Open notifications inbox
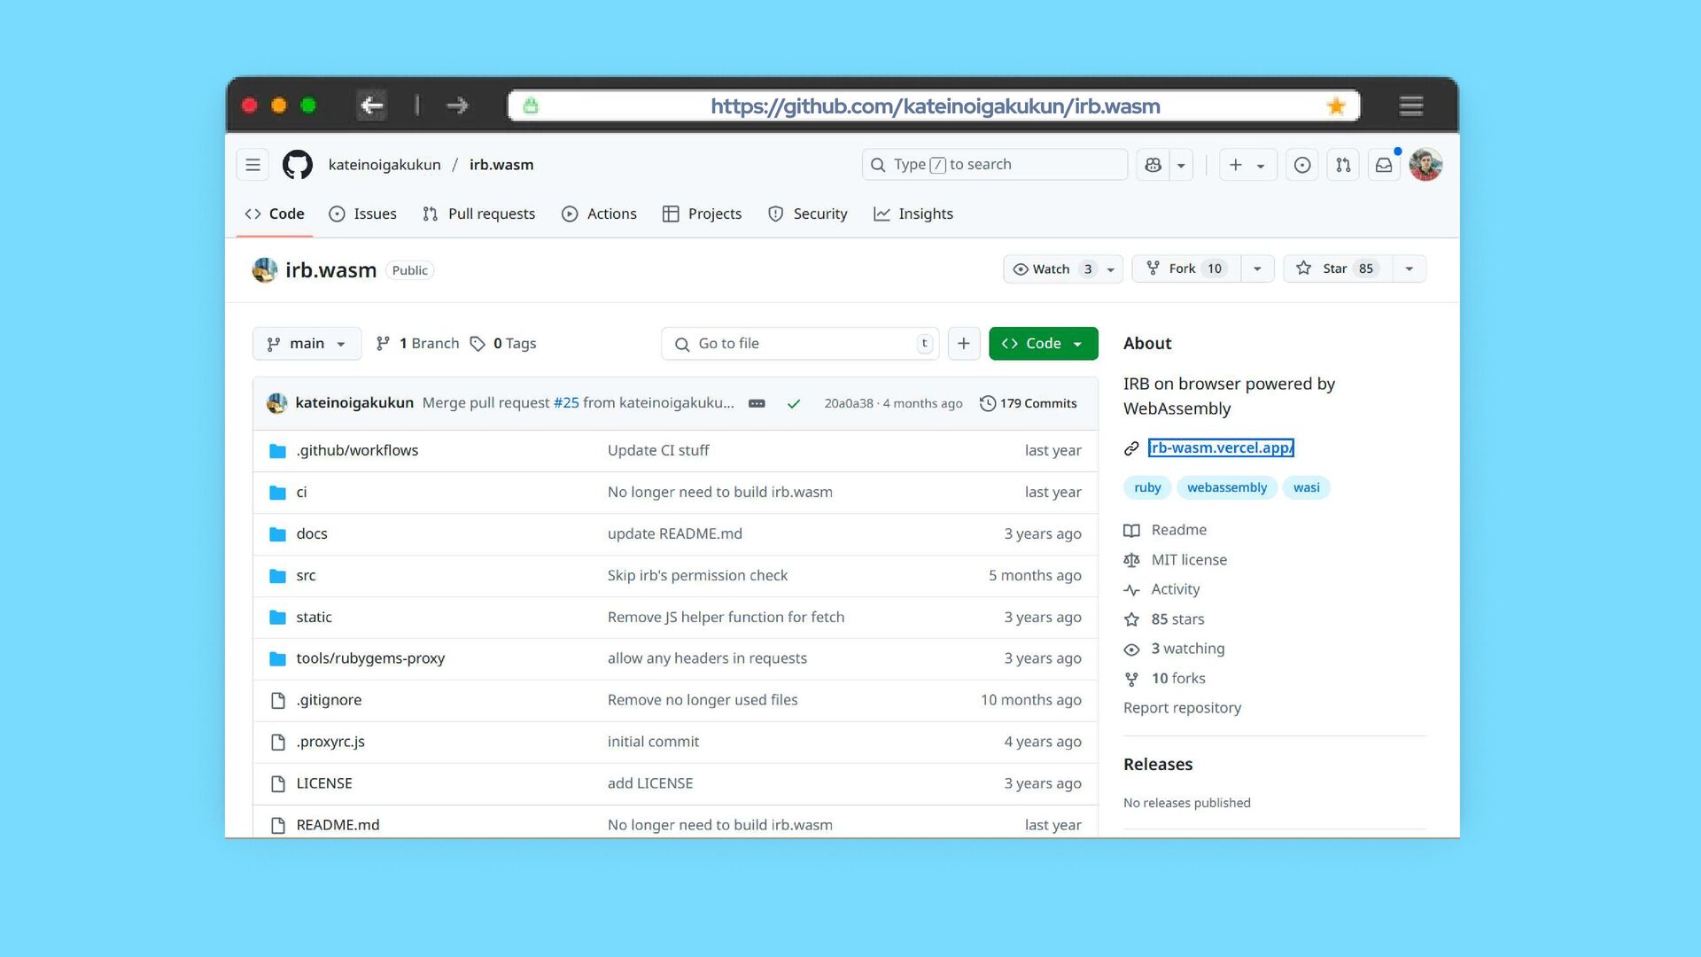Image resolution: width=1701 pixels, height=957 pixels. tap(1384, 165)
